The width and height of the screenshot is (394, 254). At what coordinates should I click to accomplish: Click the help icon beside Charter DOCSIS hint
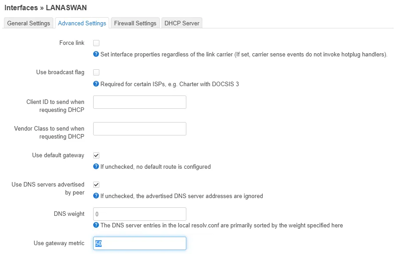pyautogui.click(x=96, y=84)
